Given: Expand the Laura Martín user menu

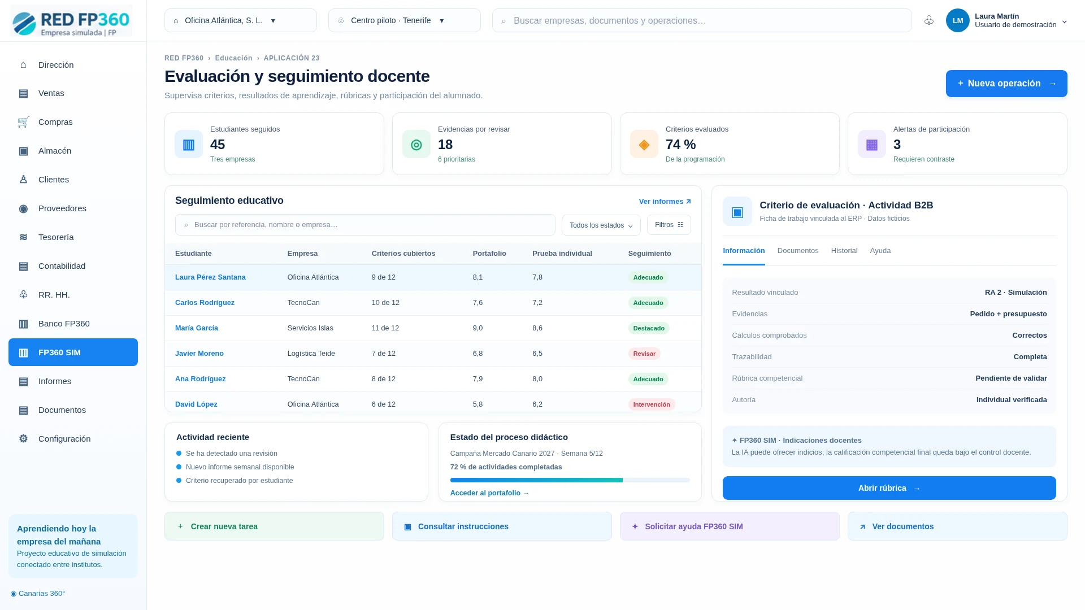Looking at the screenshot, I should (x=1006, y=20).
